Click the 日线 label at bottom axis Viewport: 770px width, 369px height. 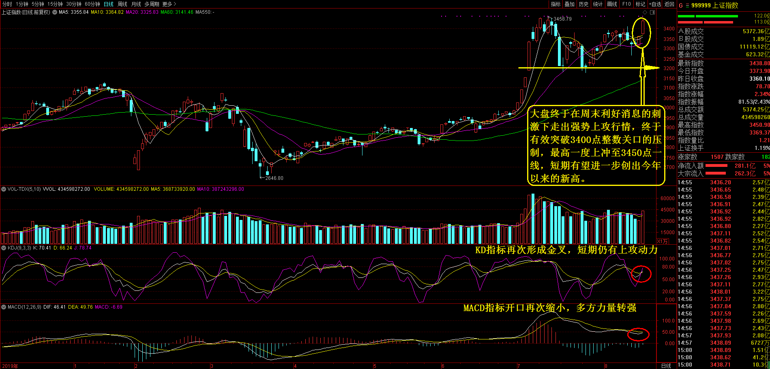point(666,366)
